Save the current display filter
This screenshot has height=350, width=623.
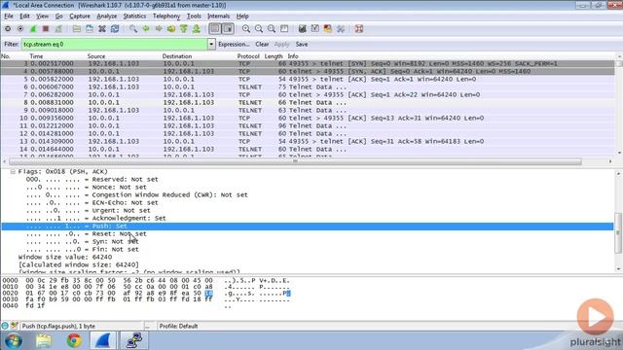click(302, 44)
